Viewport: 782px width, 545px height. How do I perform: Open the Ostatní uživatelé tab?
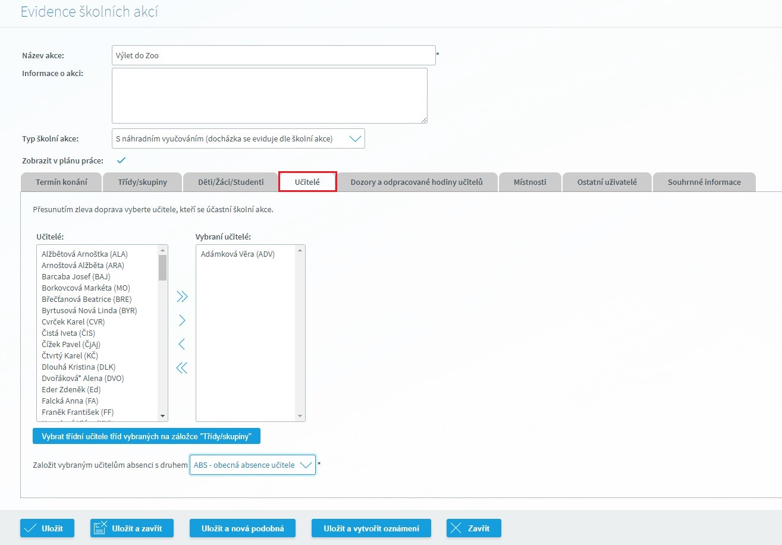coord(607,182)
